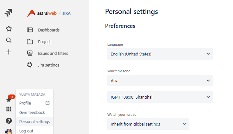Click the help question mark icon
The width and height of the screenshot is (233, 134).
coord(9,121)
